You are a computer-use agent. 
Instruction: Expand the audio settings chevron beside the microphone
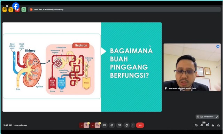(x=82, y=125)
